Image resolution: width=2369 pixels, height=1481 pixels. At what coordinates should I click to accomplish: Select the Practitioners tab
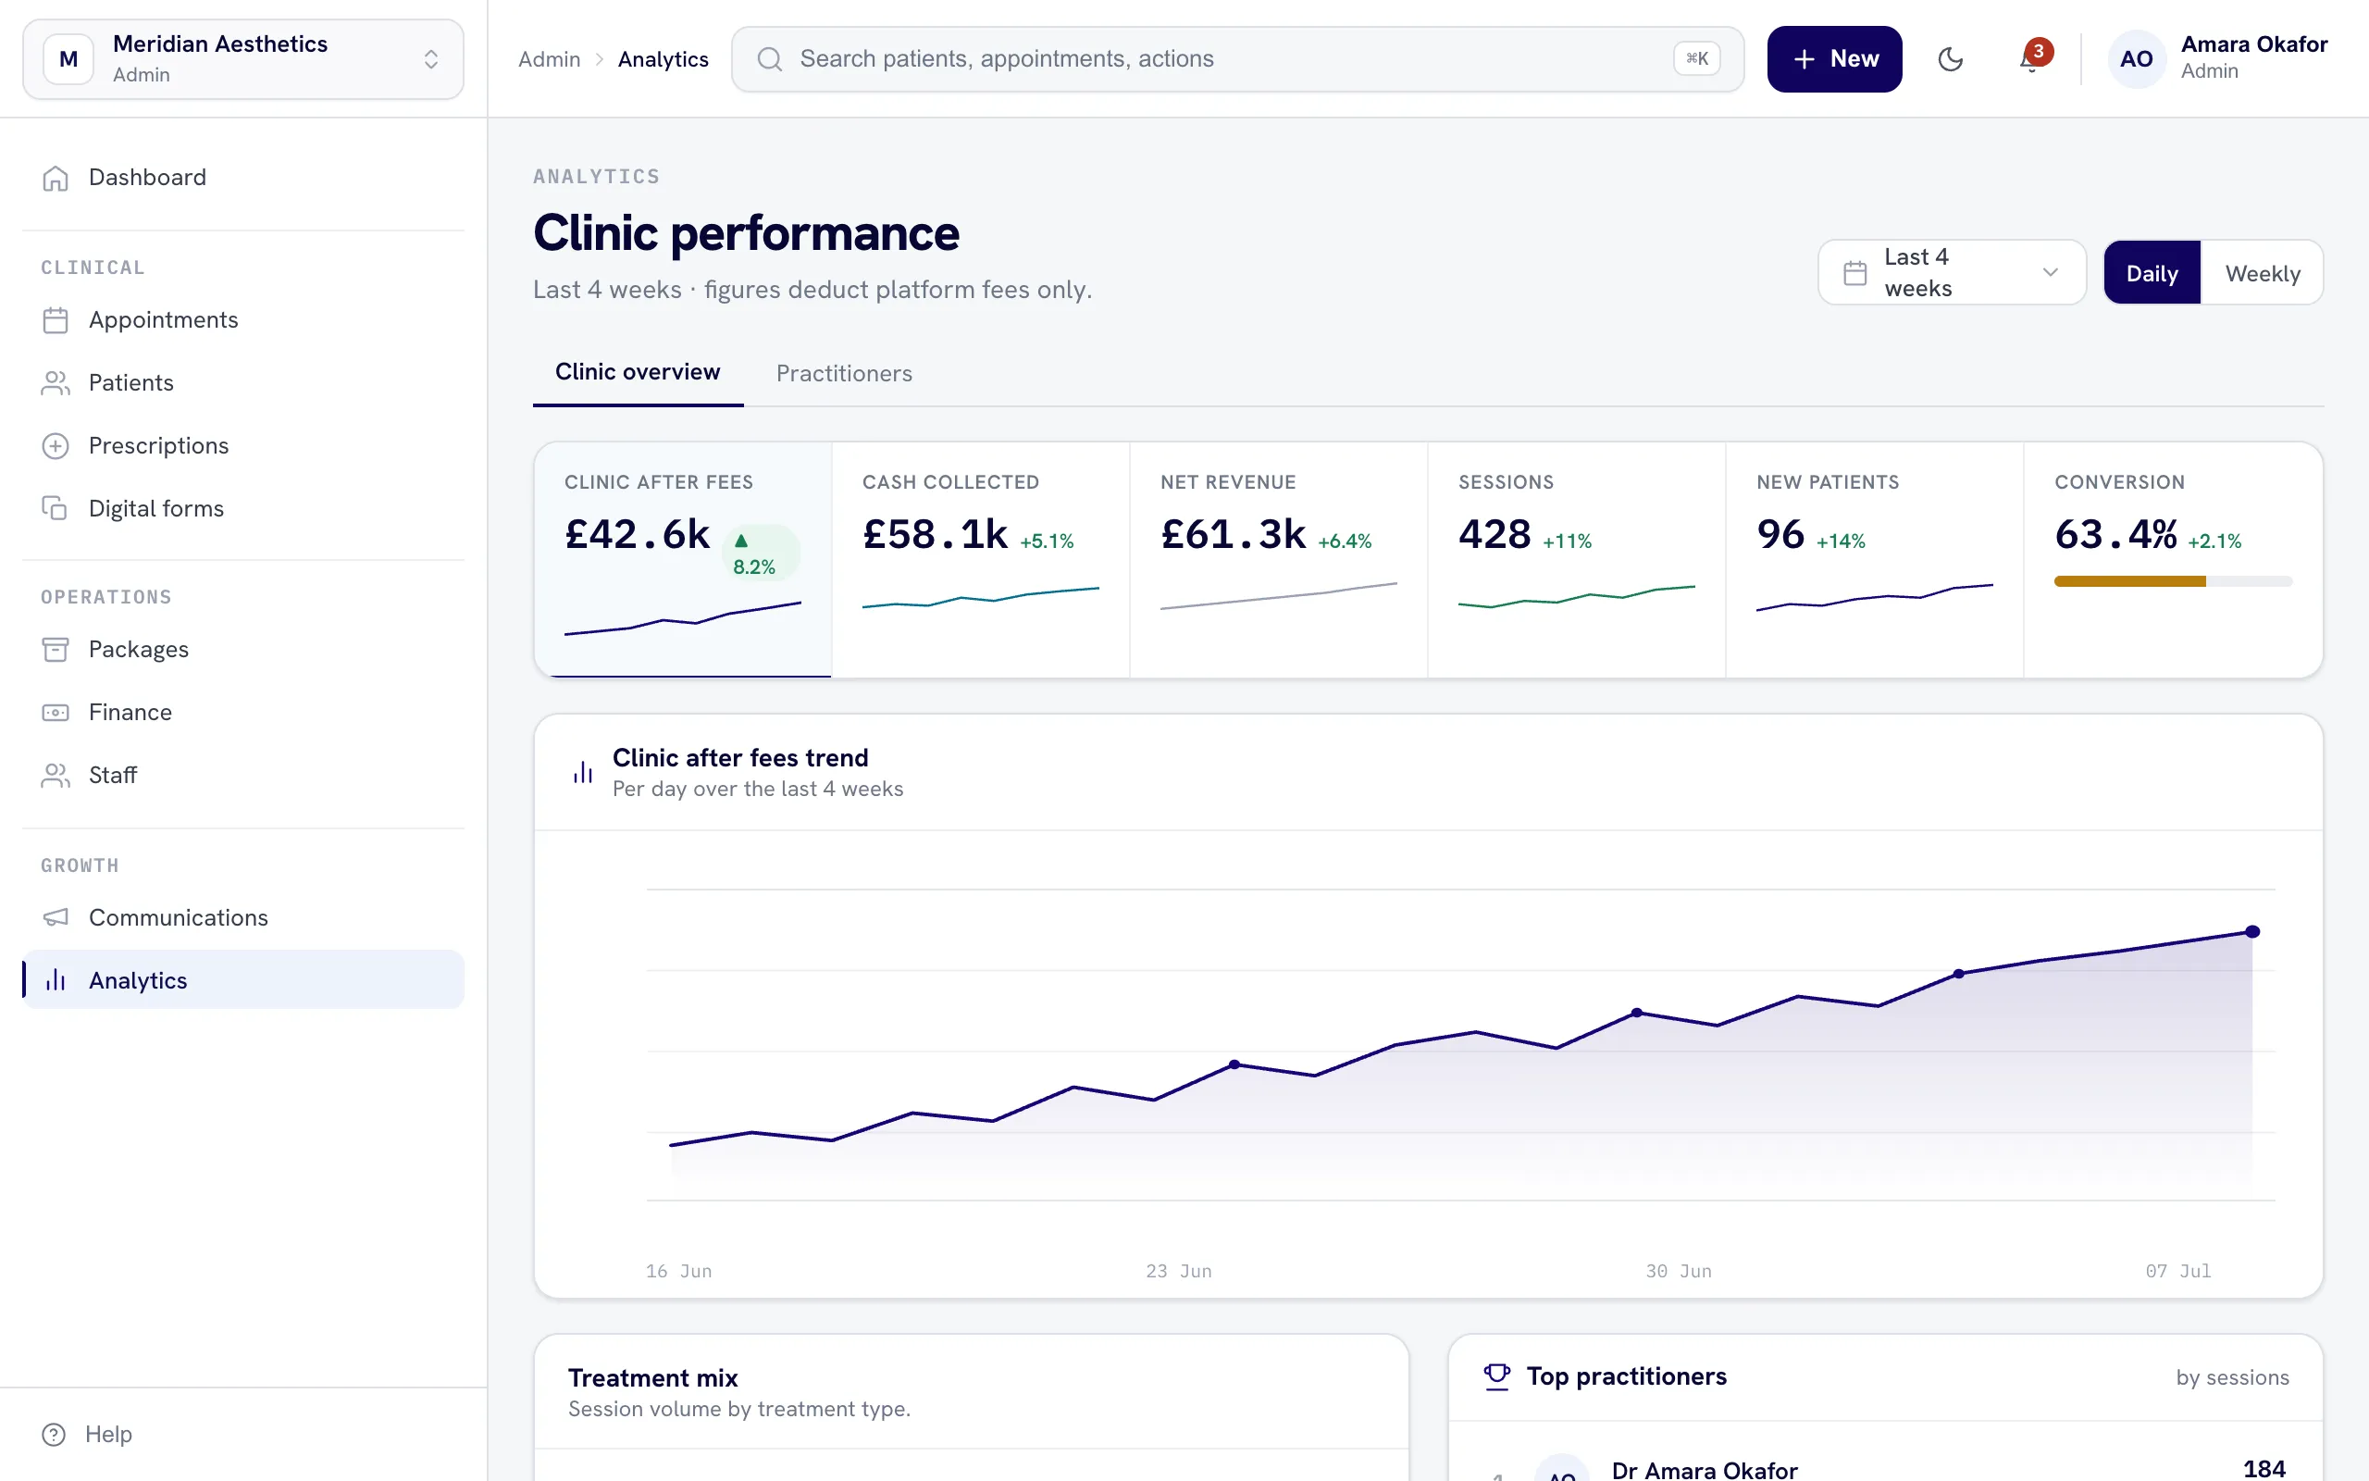pyautogui.click(x=844, y=373)
